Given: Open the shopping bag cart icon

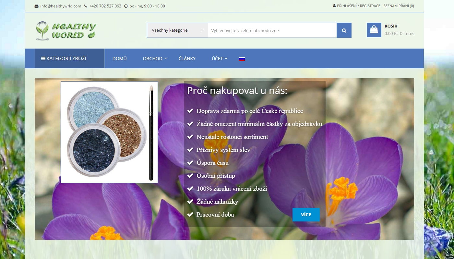Looking at the screenshot, I should tap(374, 30).
